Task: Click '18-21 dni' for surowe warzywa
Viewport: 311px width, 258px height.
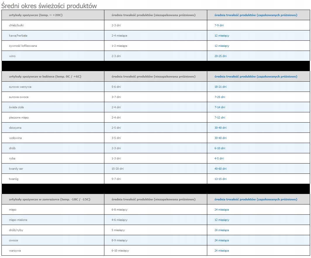Action: click(x=221, y=87)
